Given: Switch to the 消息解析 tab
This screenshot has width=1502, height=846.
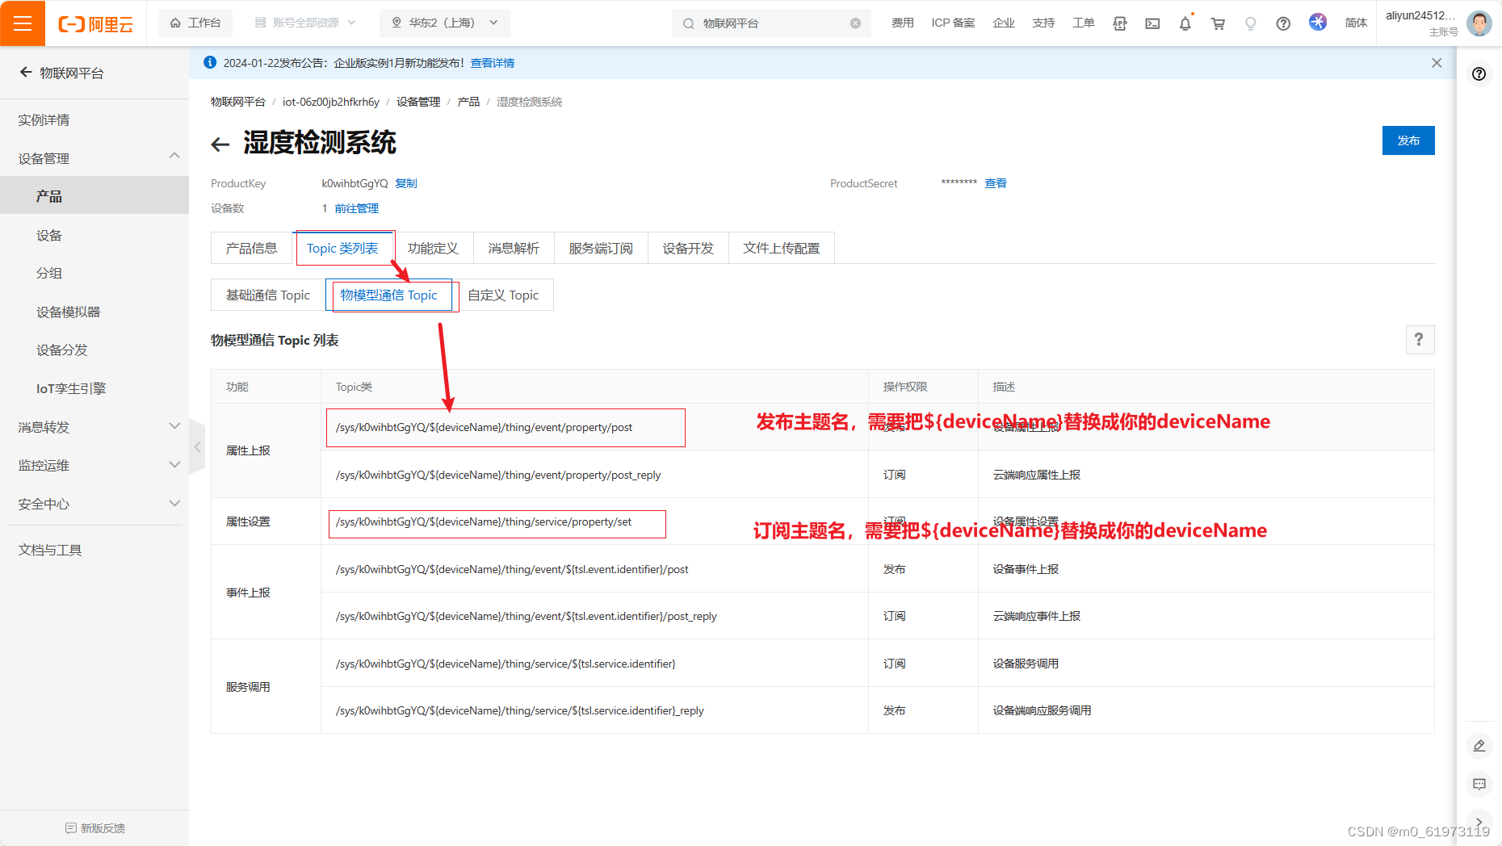Looking at the screenshot, I should tap(514, 248).
